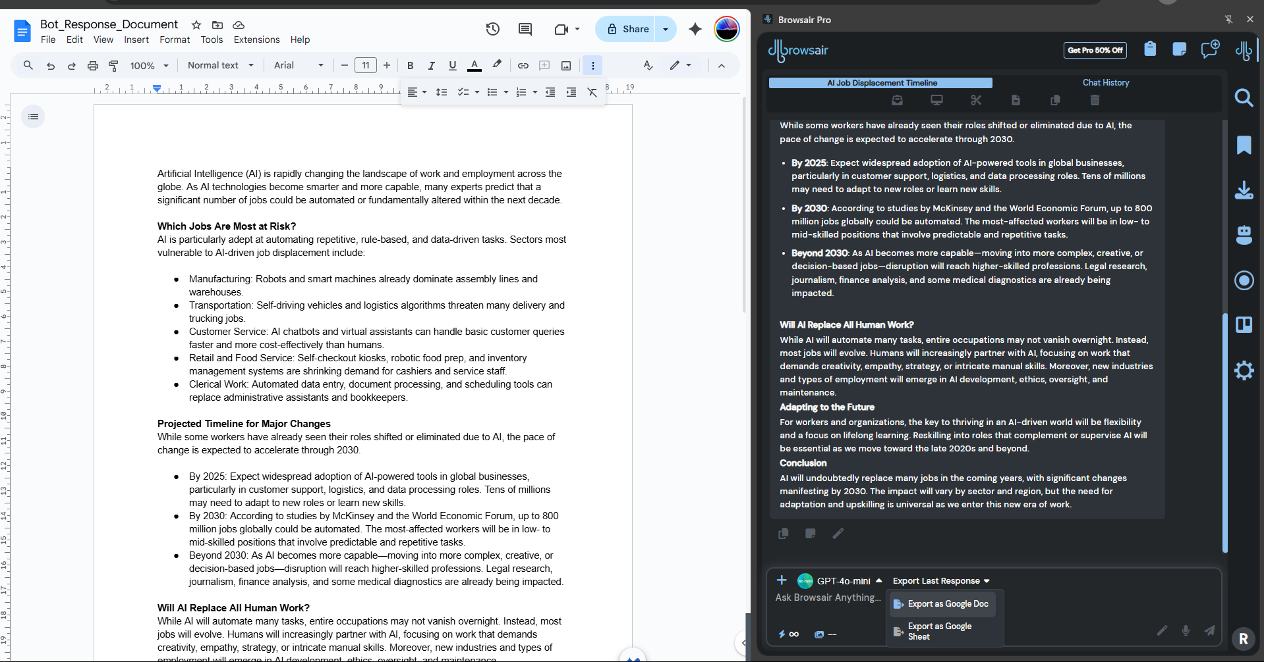Toggle italic formatting
The image size is (1264, 662).
431,66
